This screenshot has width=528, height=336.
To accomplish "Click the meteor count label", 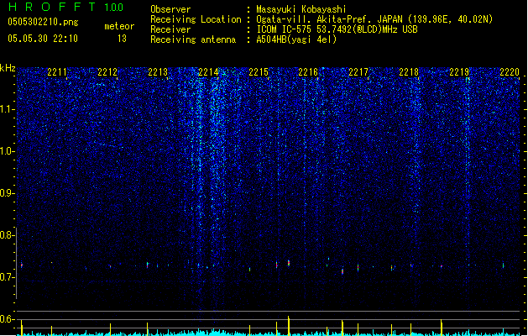I will (x=119, y=26).
